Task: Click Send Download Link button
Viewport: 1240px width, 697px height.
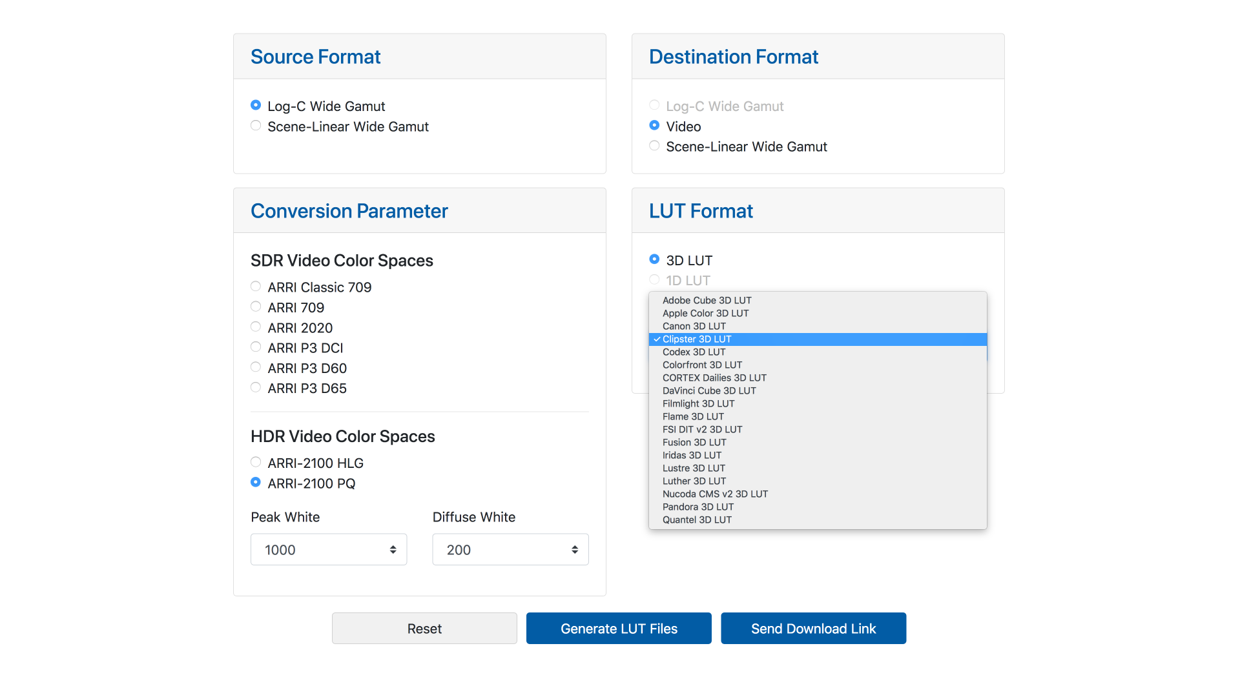Action: pos(813,628)
